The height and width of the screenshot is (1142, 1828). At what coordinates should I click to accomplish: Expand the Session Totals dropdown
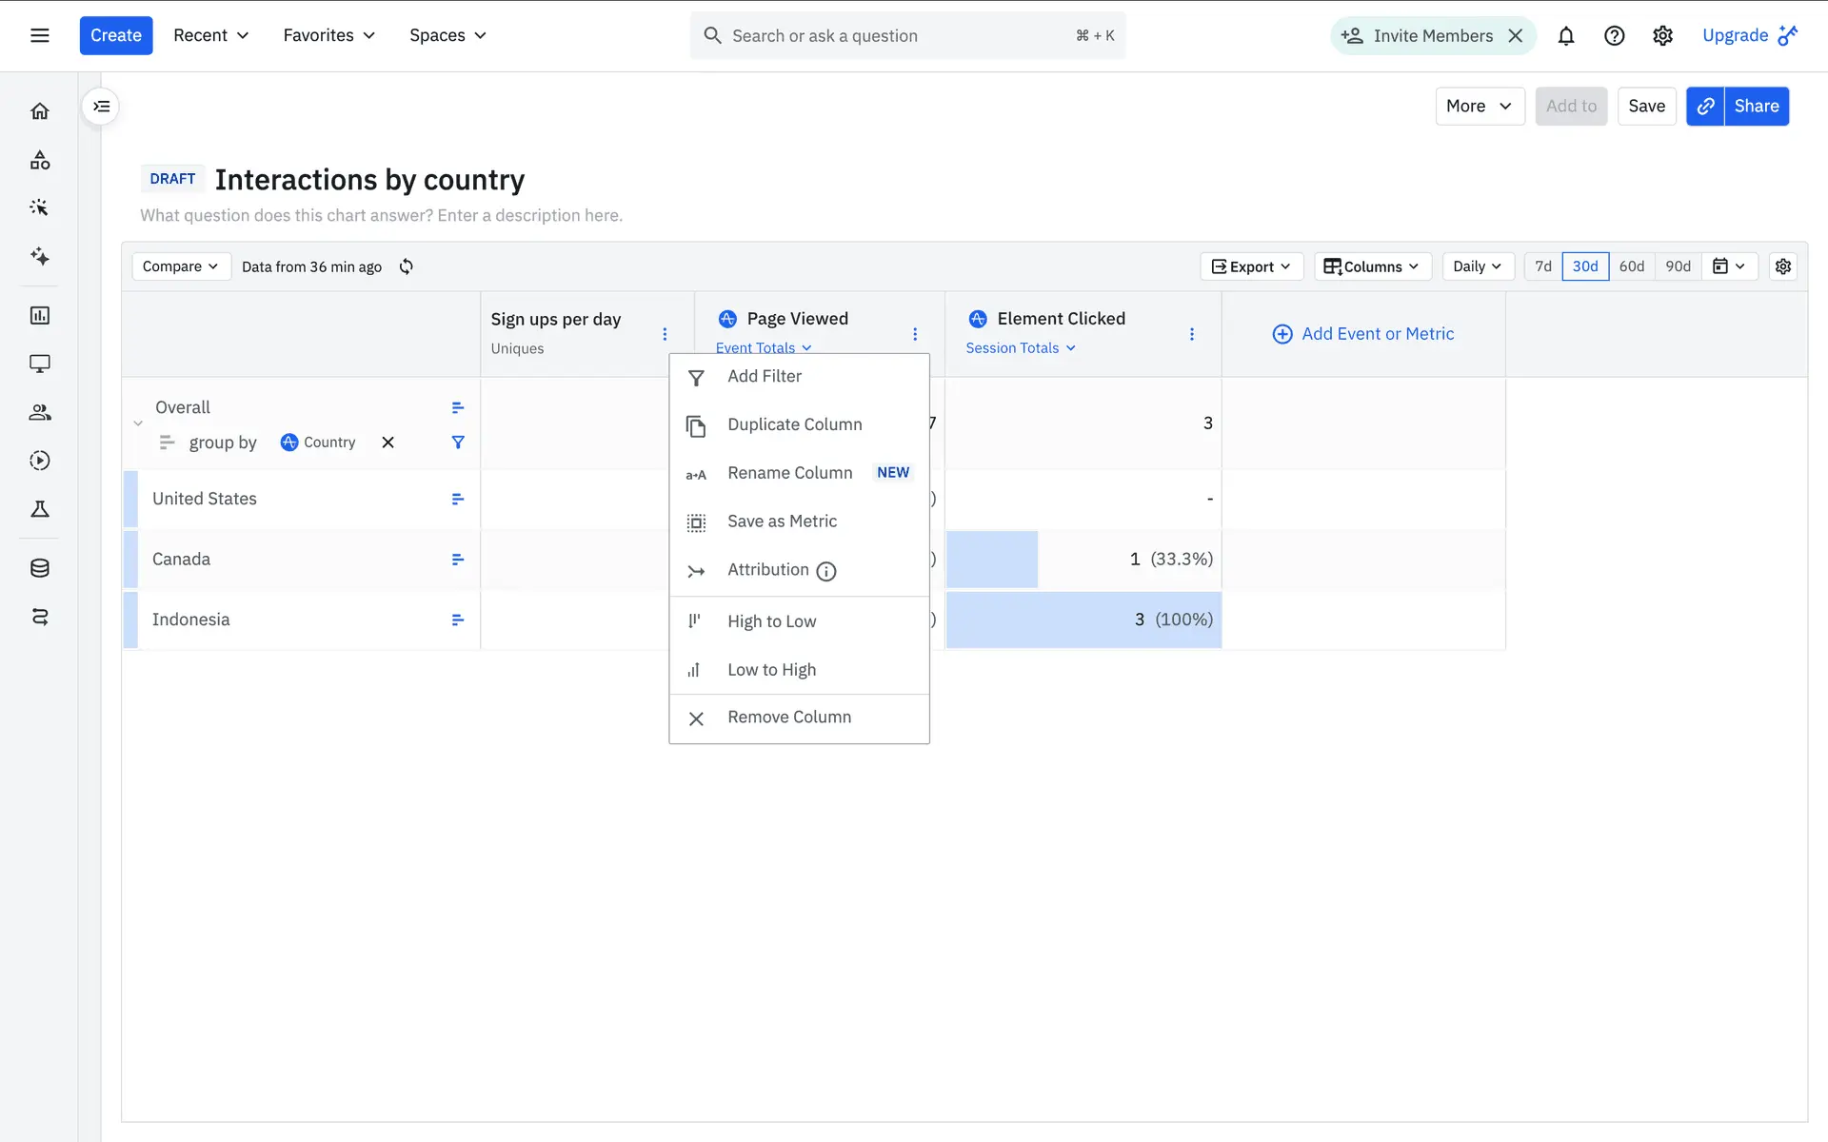pos(1020,348)
